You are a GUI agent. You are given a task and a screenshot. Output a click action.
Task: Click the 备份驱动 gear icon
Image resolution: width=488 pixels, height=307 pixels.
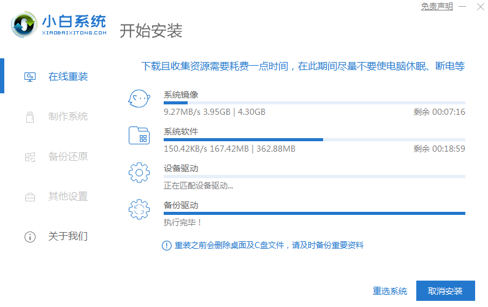pos(139,209)
